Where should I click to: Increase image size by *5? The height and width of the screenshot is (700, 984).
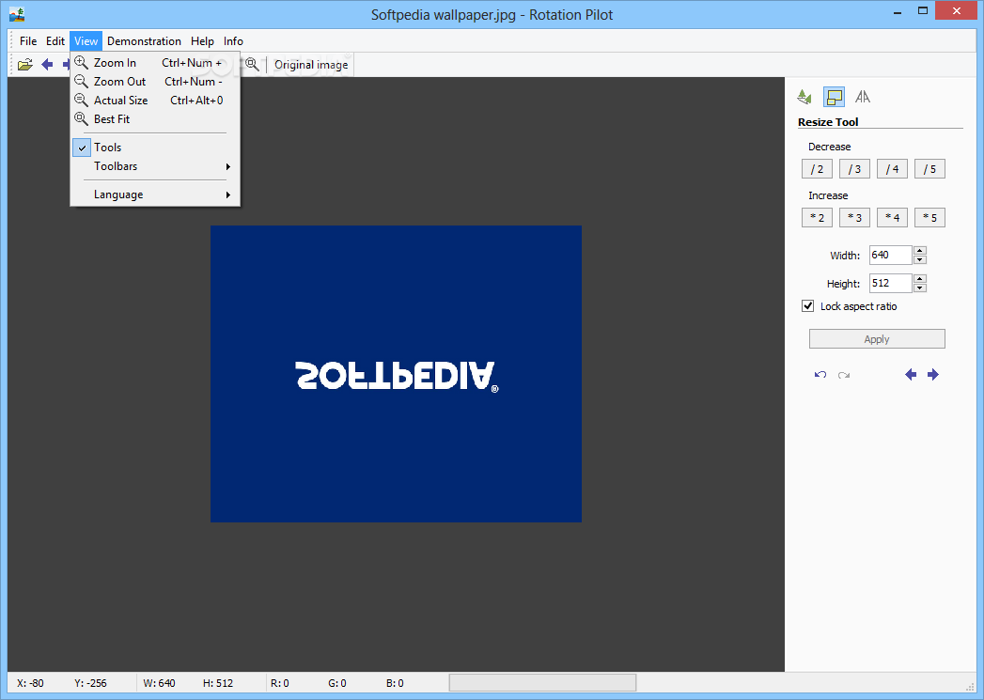pyautogui.click(x=930, y=218)
